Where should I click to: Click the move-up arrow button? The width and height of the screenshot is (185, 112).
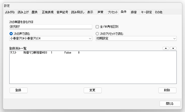coord(166,48)
